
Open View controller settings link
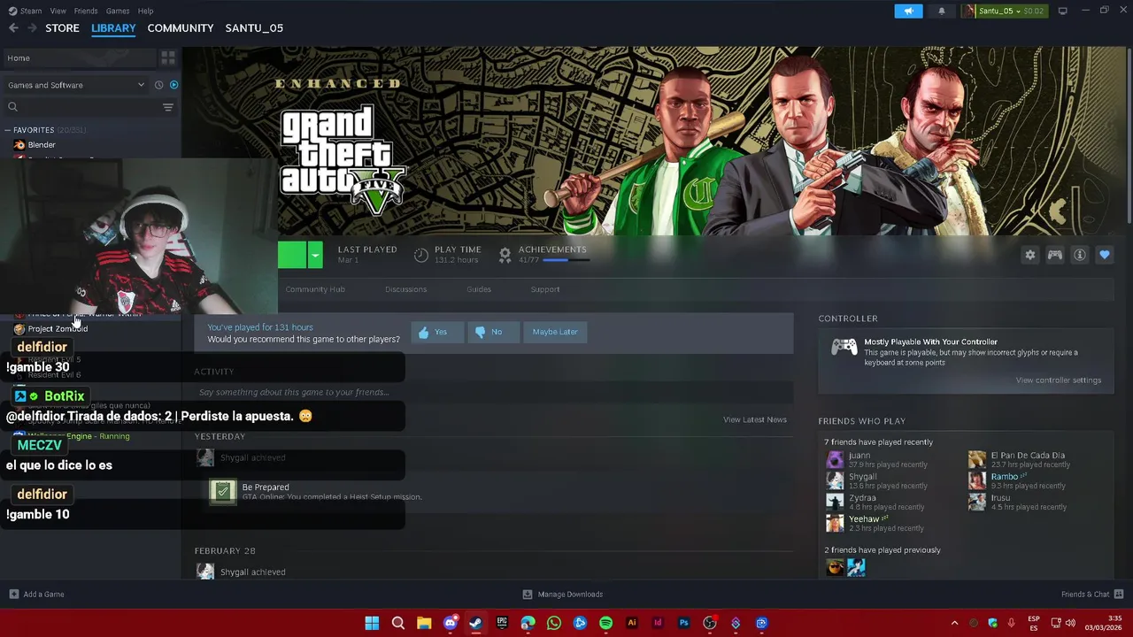1059,380
